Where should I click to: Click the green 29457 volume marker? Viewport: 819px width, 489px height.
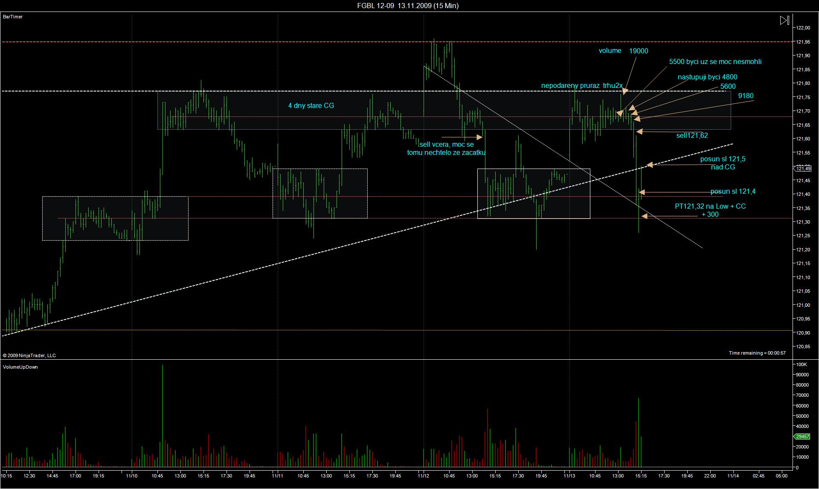(x=802, y=437)
